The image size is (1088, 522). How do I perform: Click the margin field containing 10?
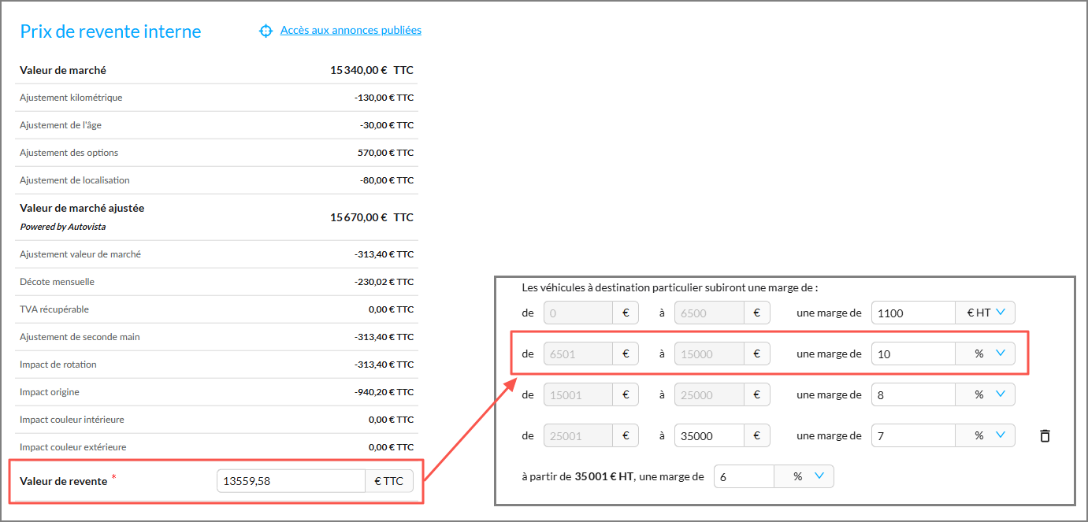(913, 354)
